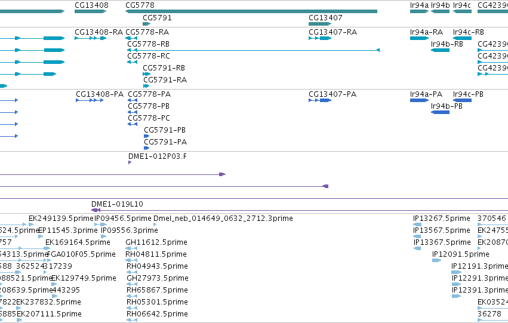Select the long CG5778-RB transcript line
Screen dimensions: 508x323
click(x=253, y=50)
